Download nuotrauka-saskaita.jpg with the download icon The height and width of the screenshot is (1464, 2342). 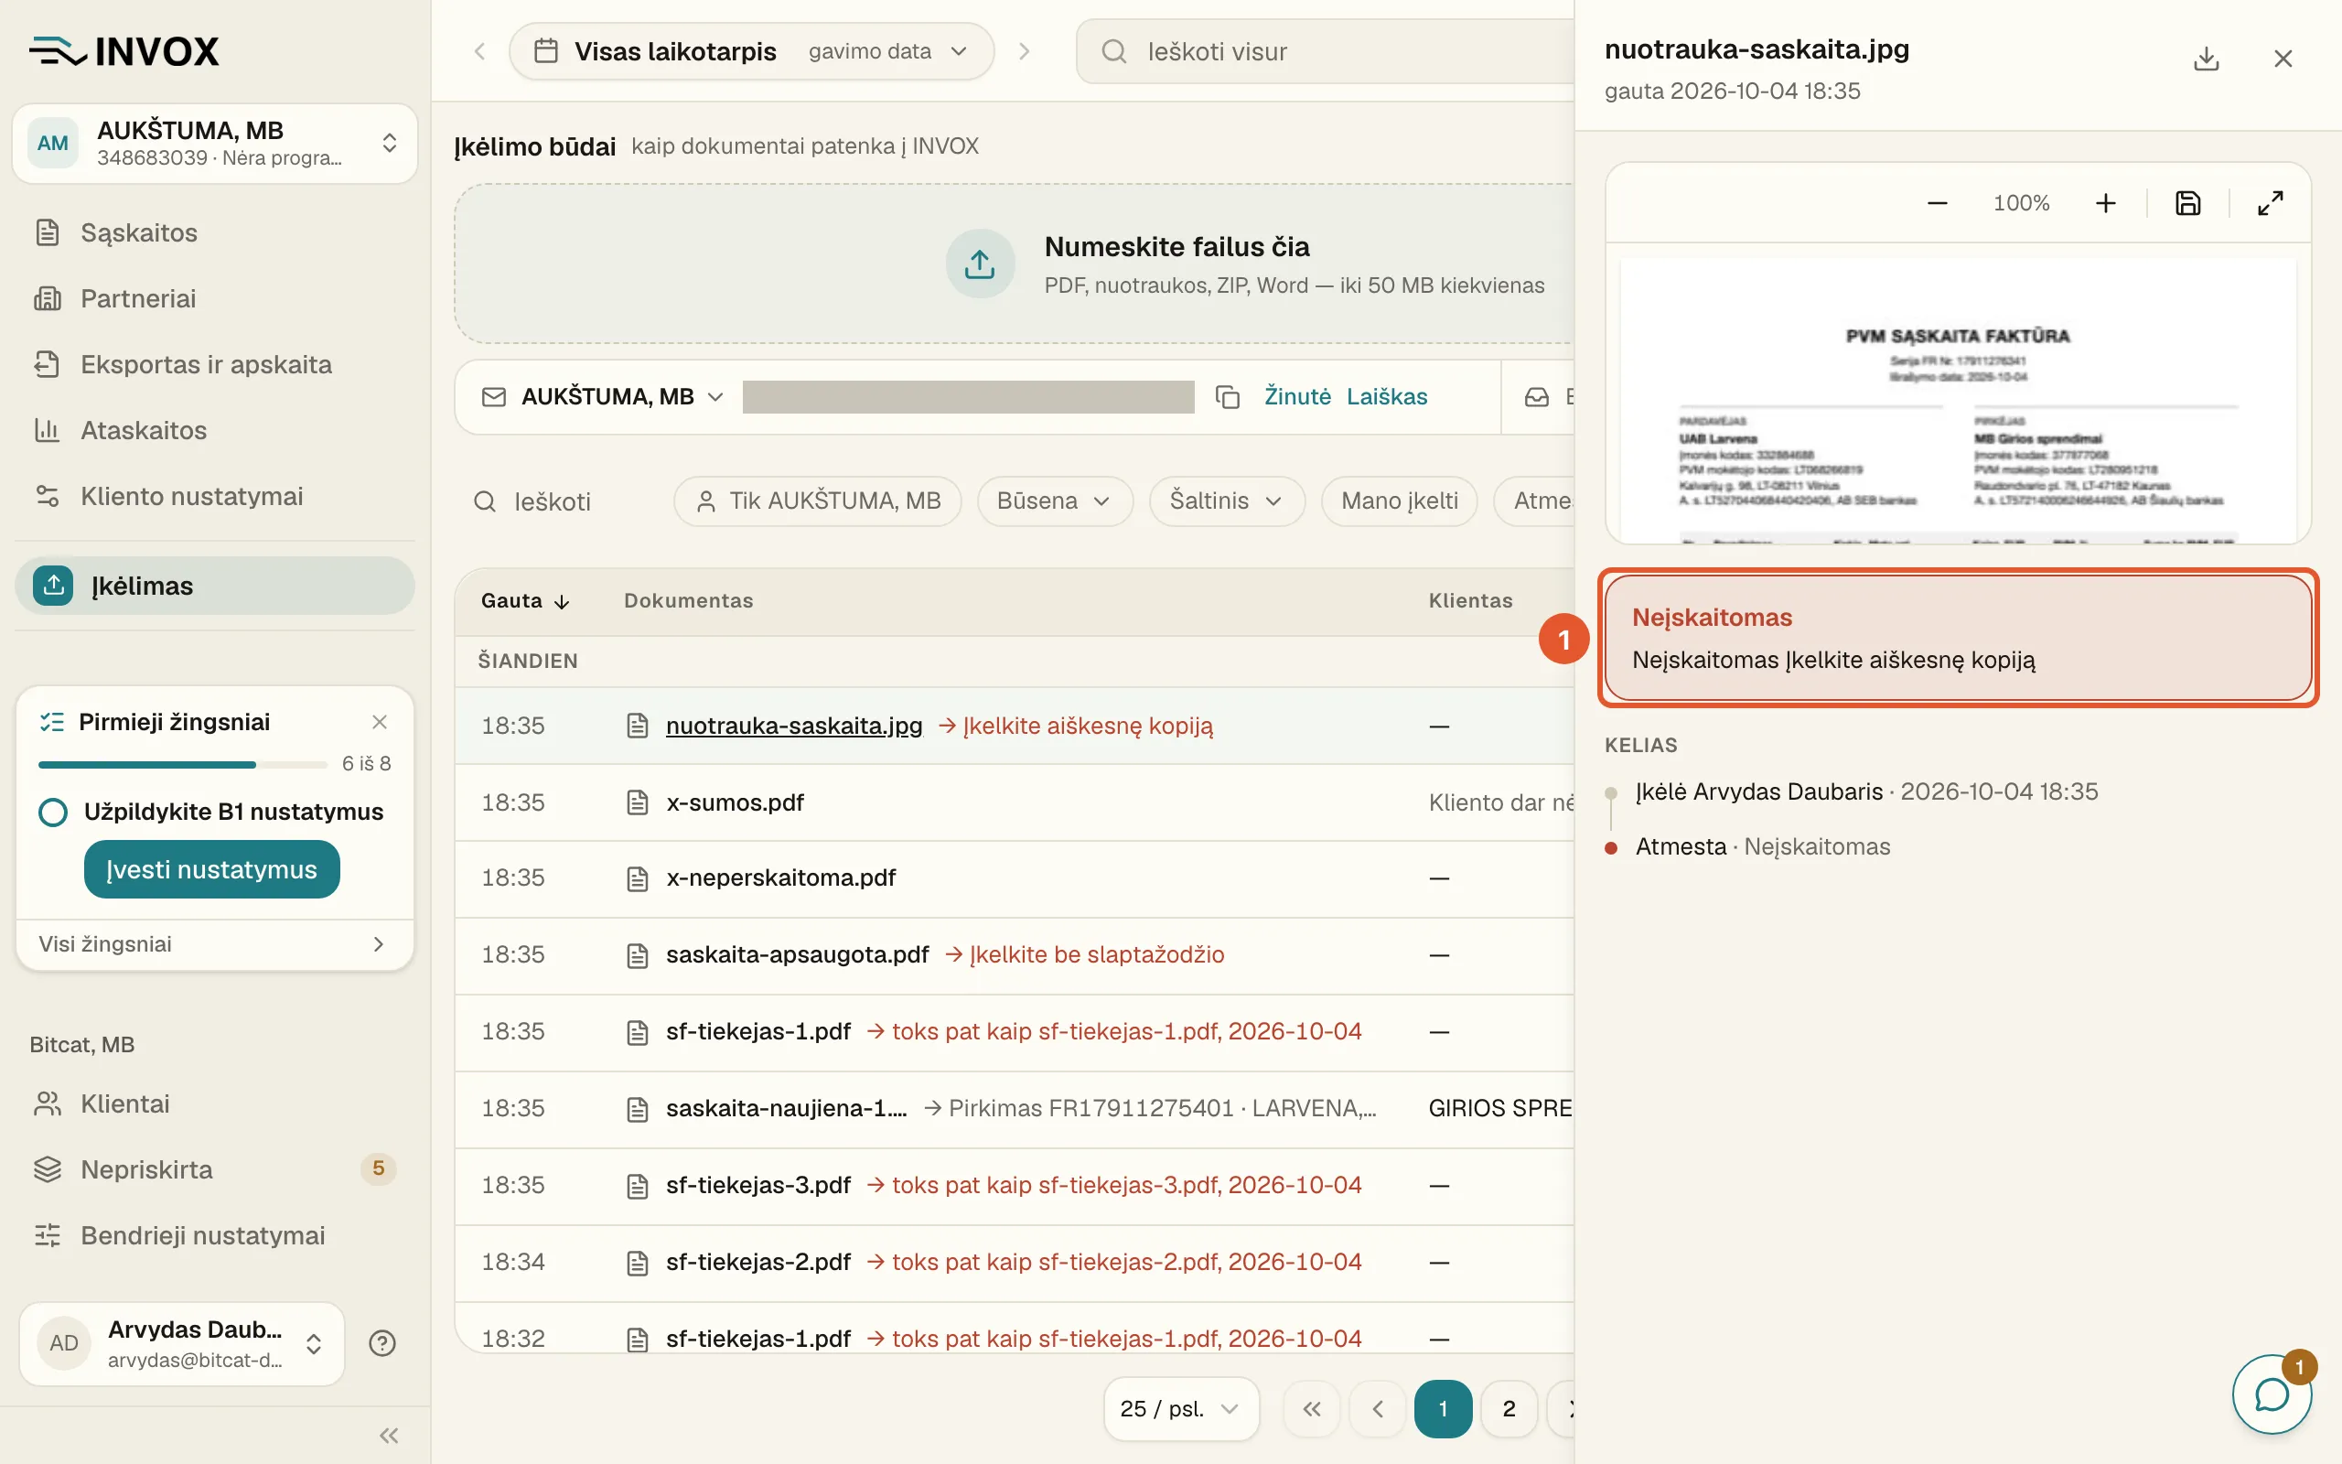(2206, 59)
